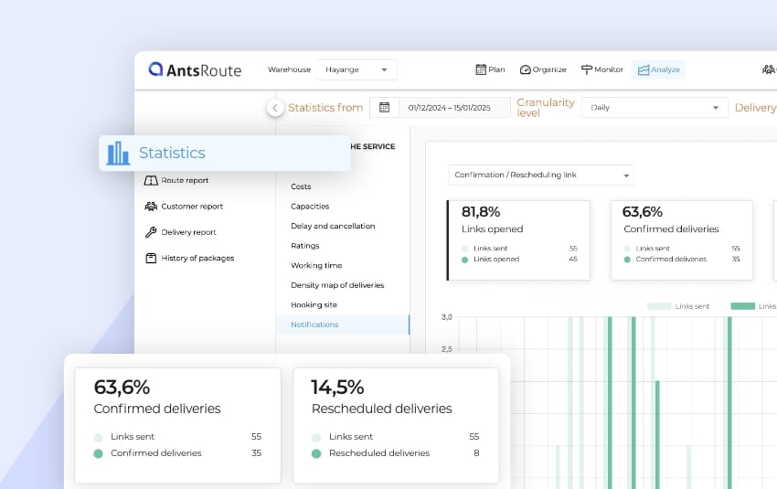
Task: Open the Organize tab
Action: [543, 69]
